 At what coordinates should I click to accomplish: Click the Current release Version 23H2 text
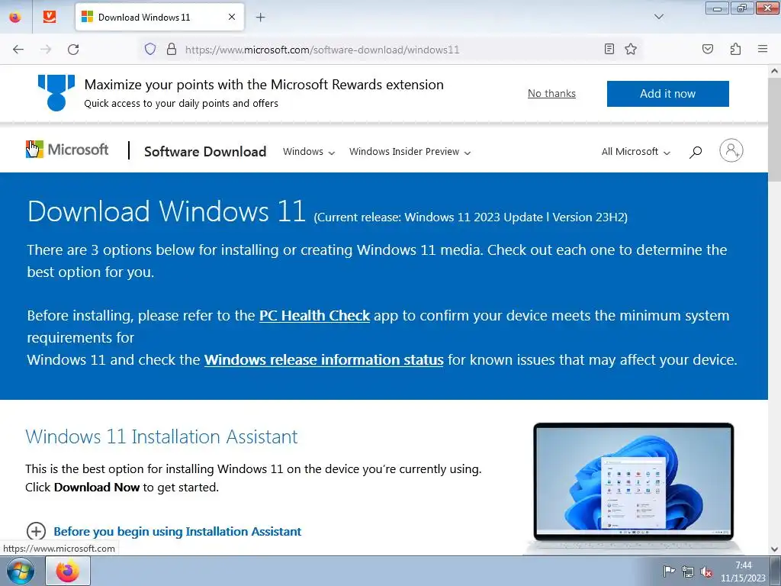coord(471,217)
